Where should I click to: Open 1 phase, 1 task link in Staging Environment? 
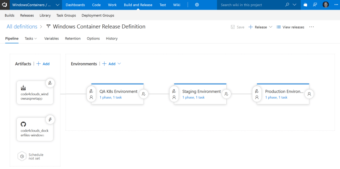[x=194, y=97]
